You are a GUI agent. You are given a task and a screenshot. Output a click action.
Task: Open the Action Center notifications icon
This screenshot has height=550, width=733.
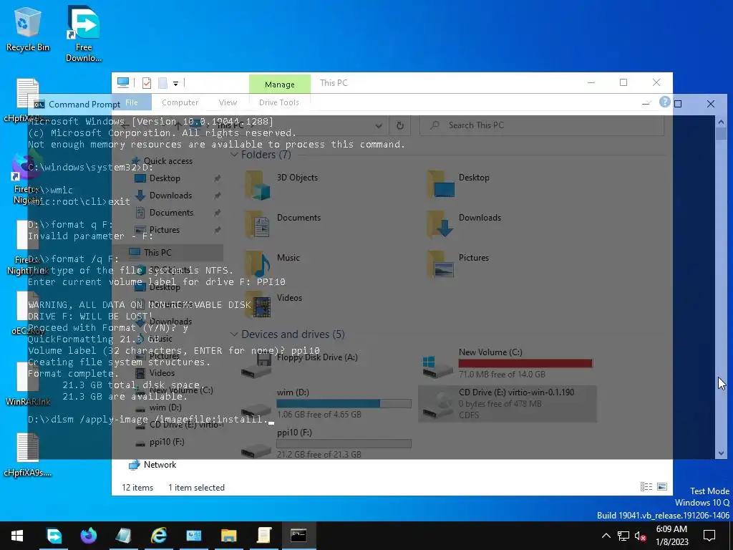tap(709, 536)
